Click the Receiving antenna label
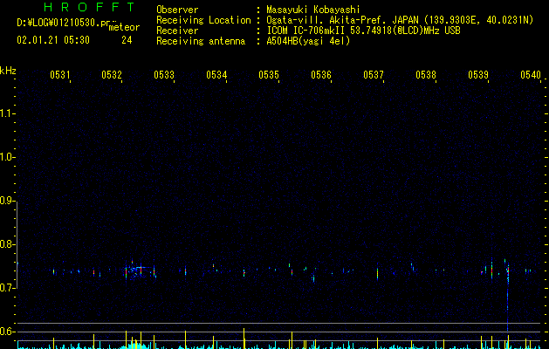Viewport: 549px width, 349px height. 201,41
